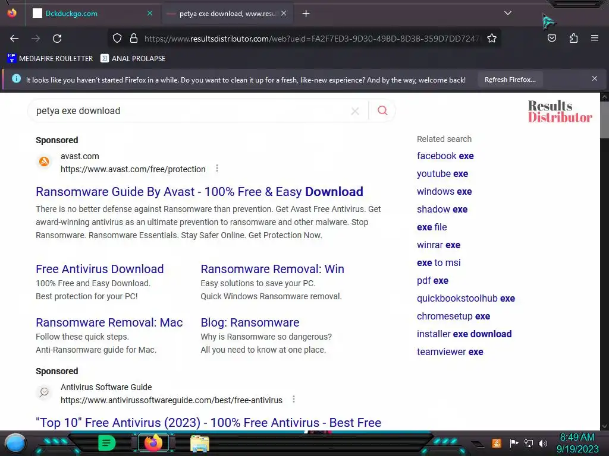The width and height of the screenshot is (609, 456).
Task: Click the red magnifier search icon
Action: (x=382, y=110)
